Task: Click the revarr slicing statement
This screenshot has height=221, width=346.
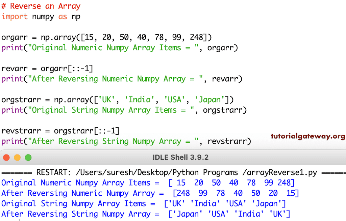Action: (47, 68)
